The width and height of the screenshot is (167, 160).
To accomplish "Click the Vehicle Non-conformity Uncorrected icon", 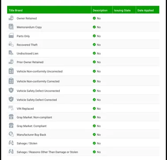I will point(11,71).
